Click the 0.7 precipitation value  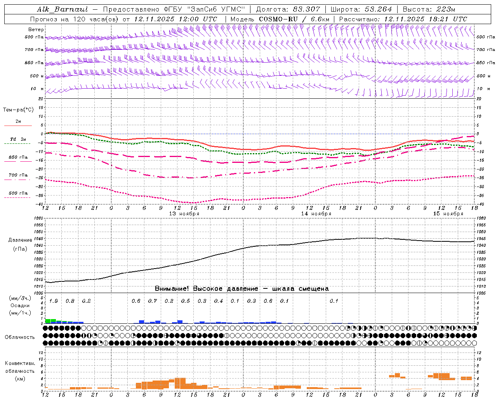pyautogui.click(x=153, y=301)
